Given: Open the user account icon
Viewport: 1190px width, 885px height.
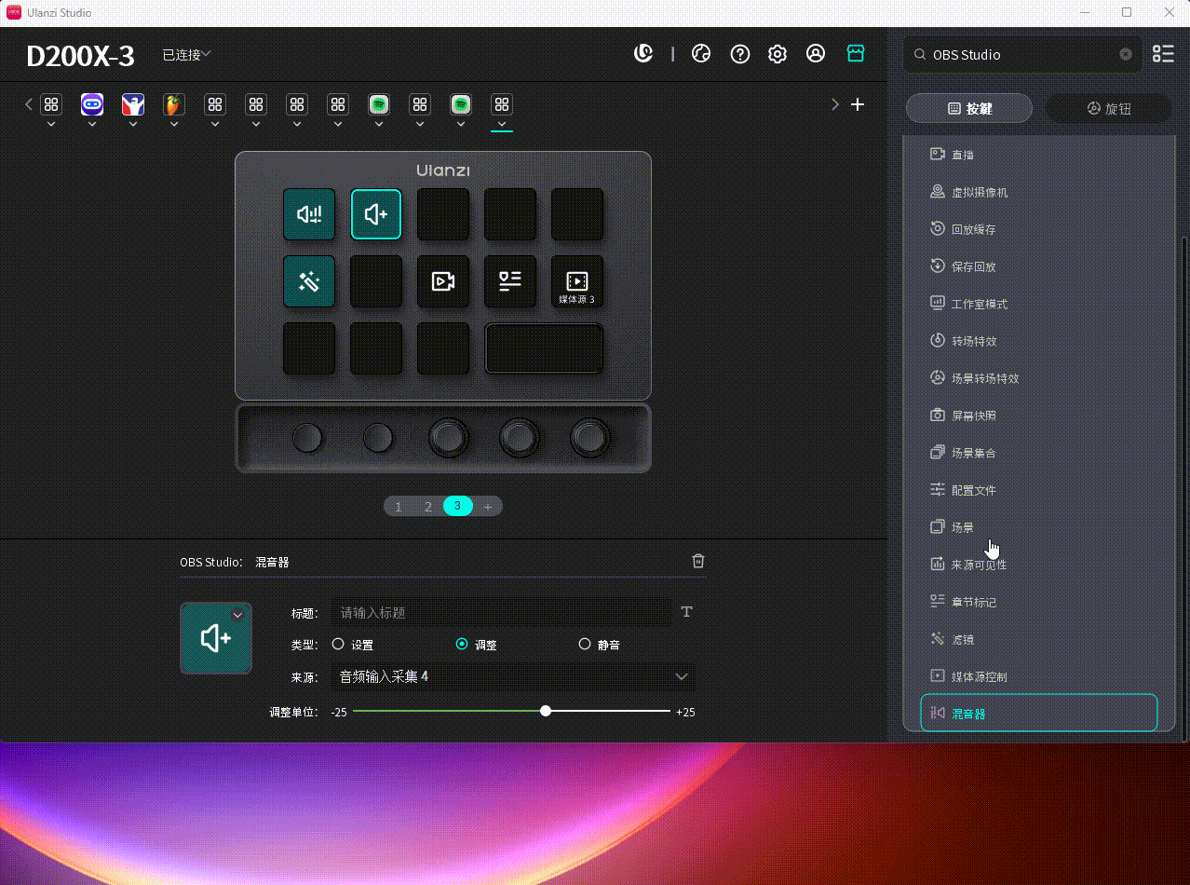Looking at the screenshot, I should pos(816,54).
